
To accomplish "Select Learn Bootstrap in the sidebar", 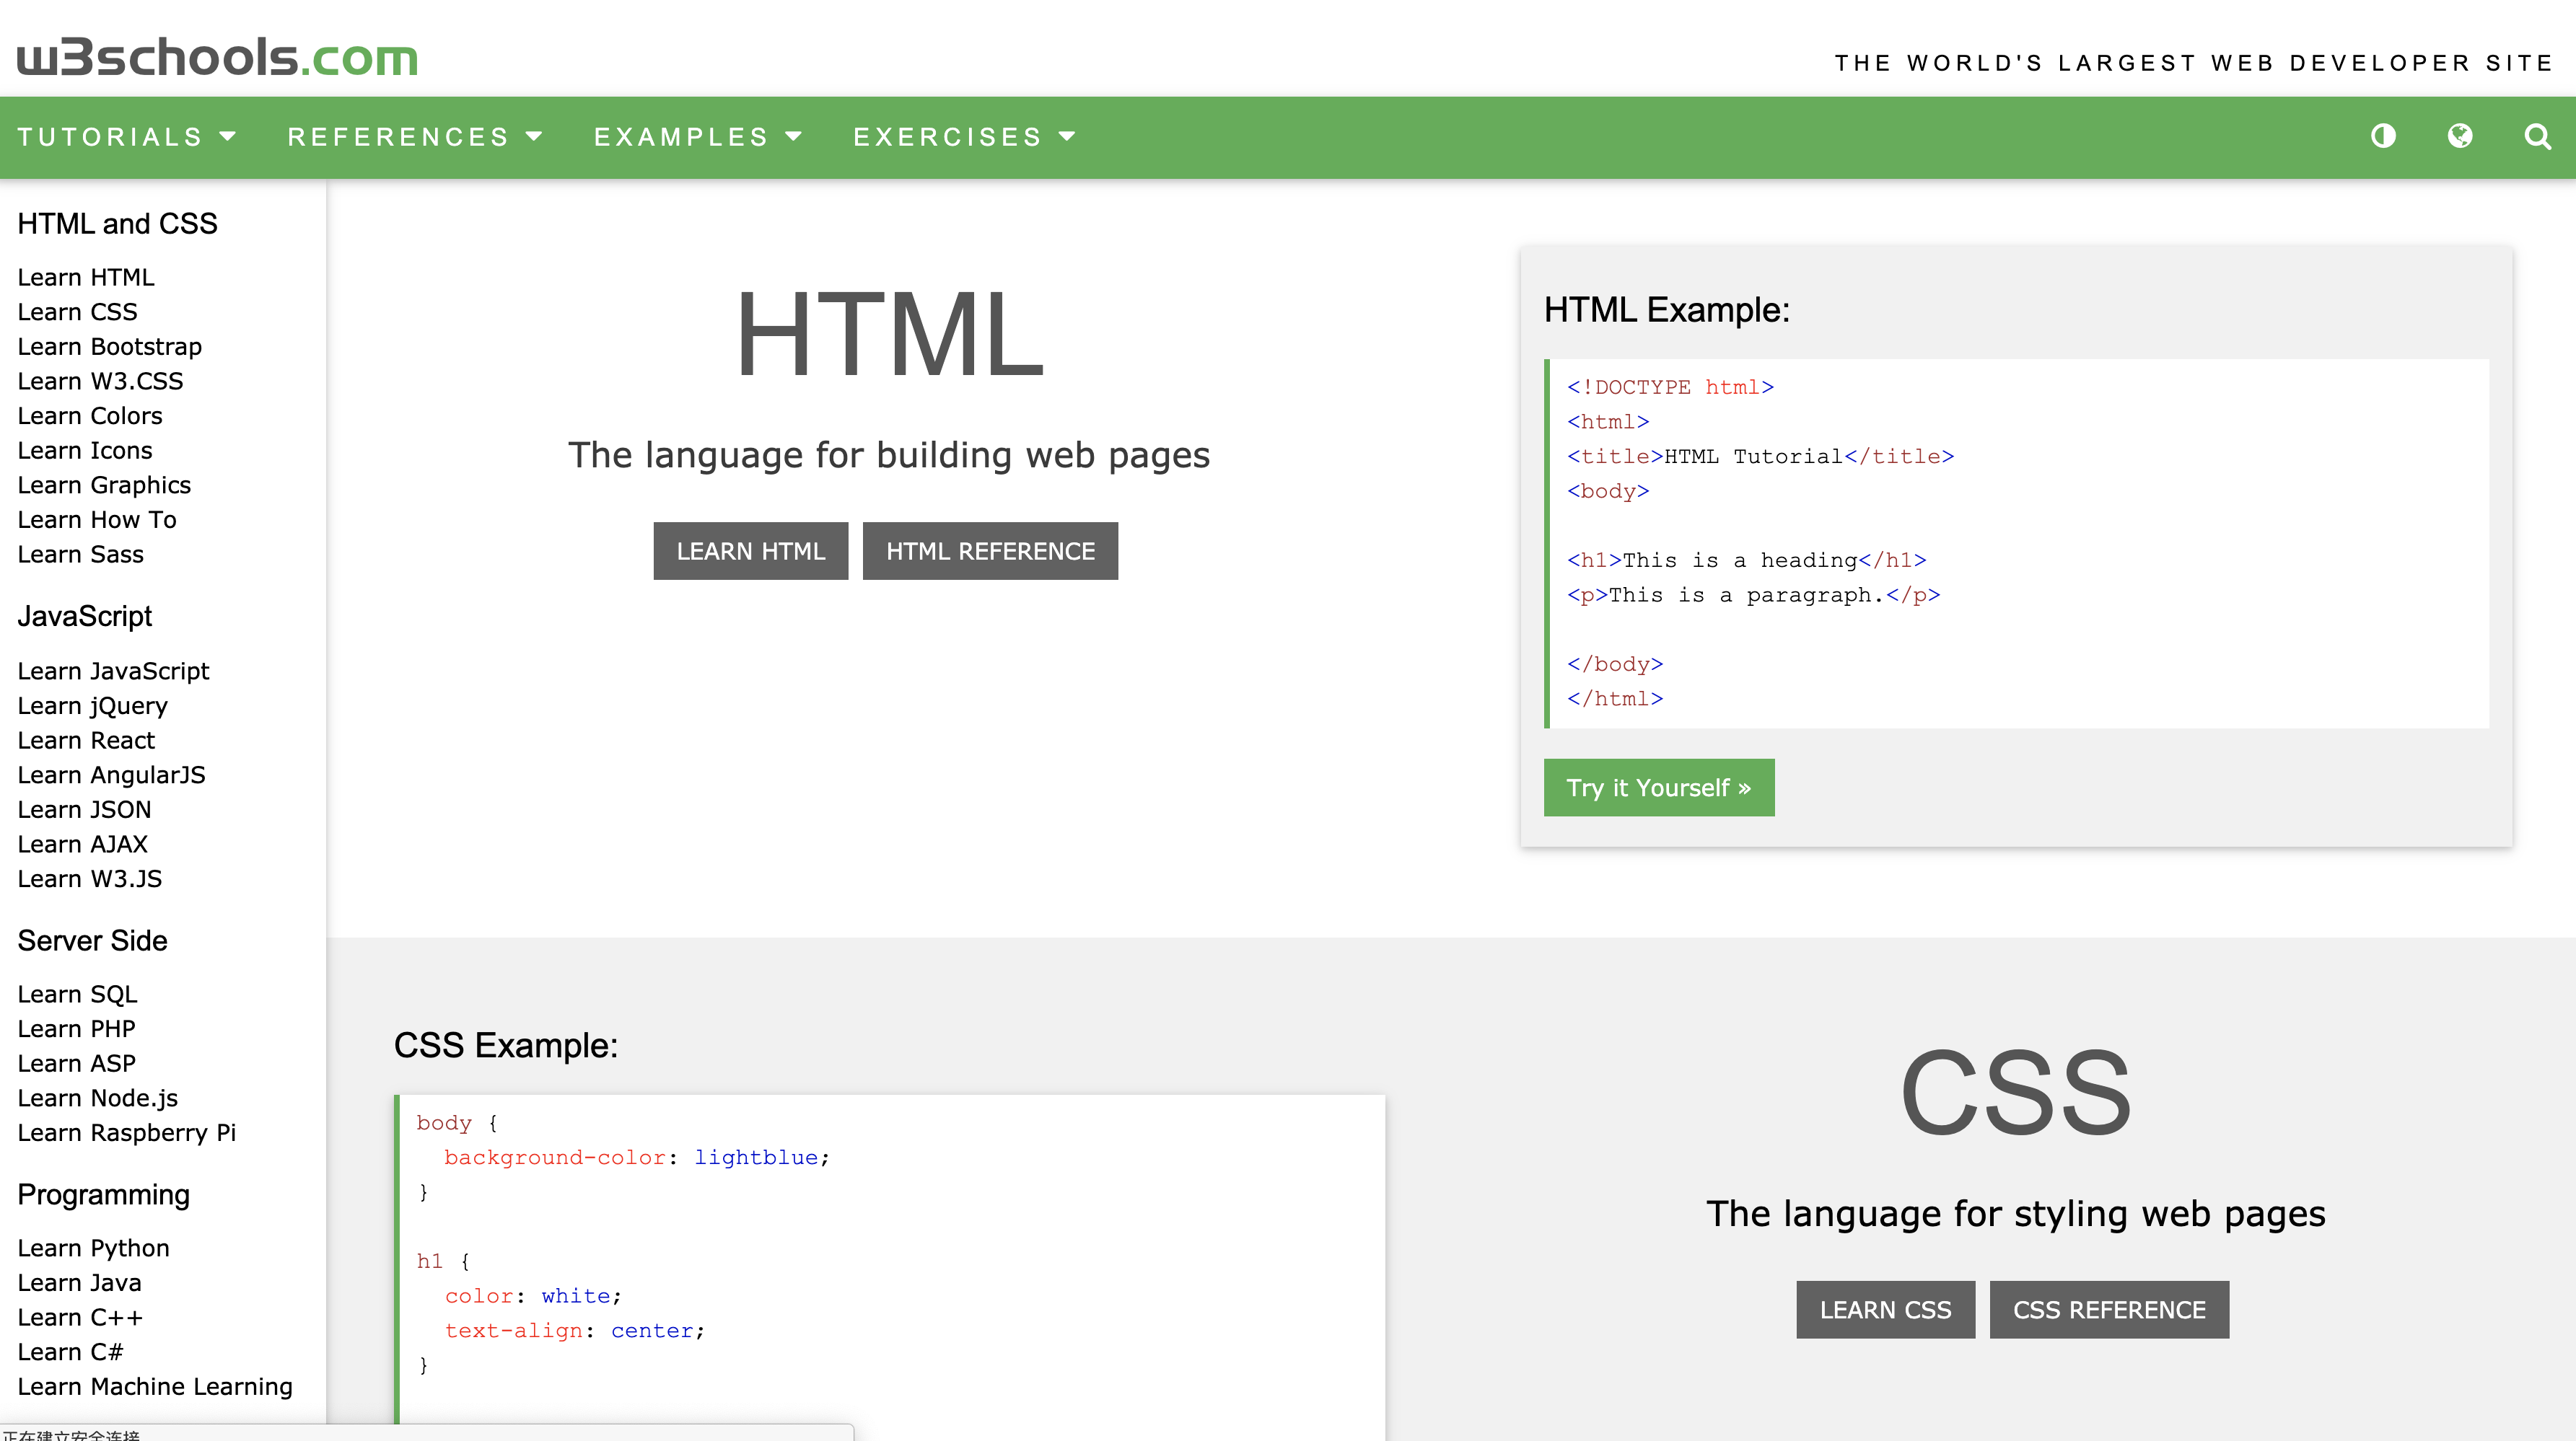I will [x=109, y=347].
